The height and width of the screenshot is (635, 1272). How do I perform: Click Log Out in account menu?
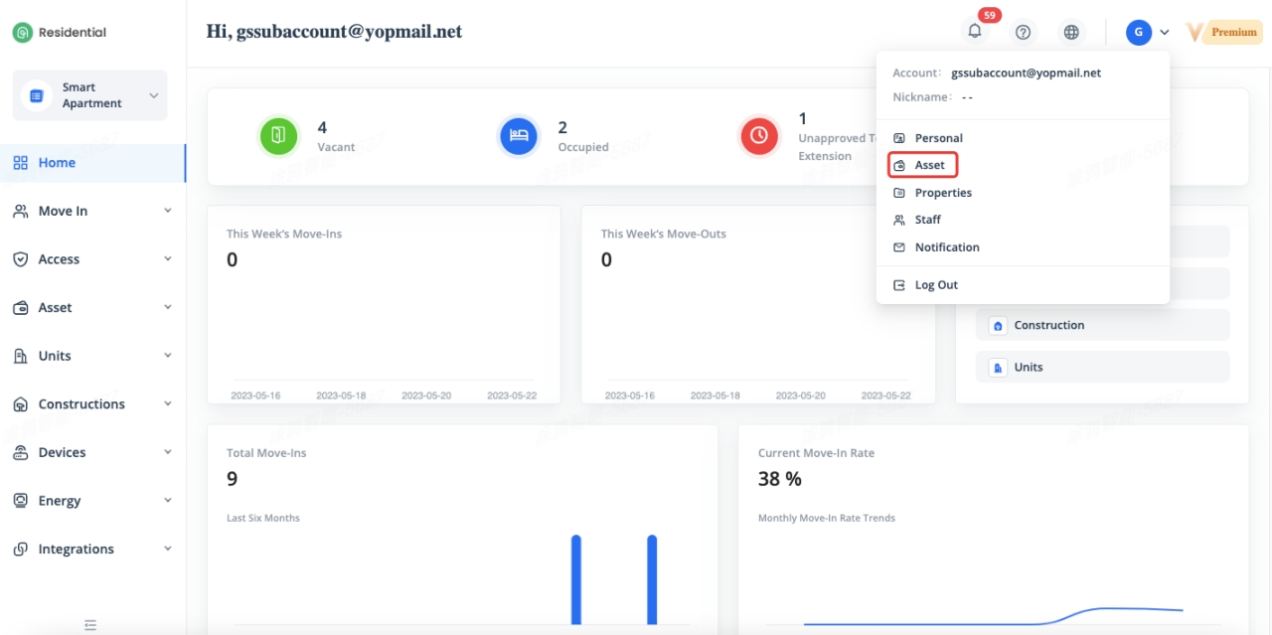(935, 285)
